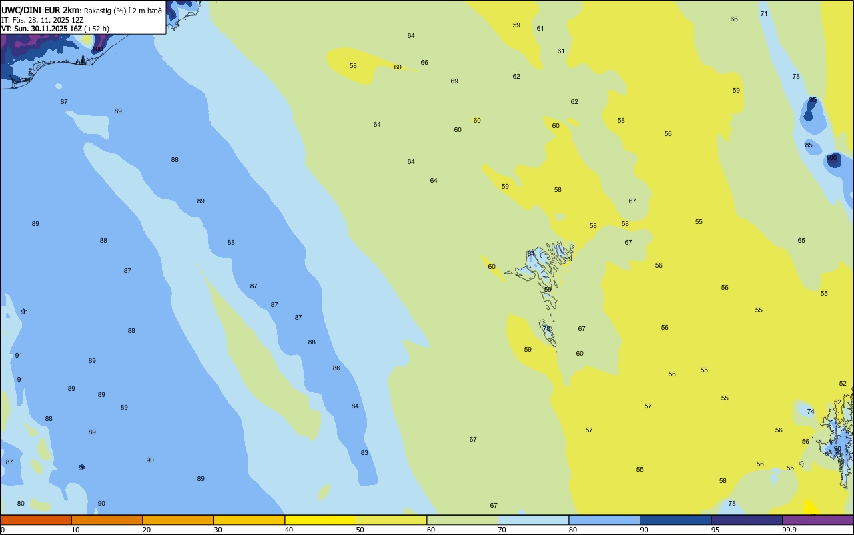Select the map value "74"
The image size is (854, 535).
811,411
